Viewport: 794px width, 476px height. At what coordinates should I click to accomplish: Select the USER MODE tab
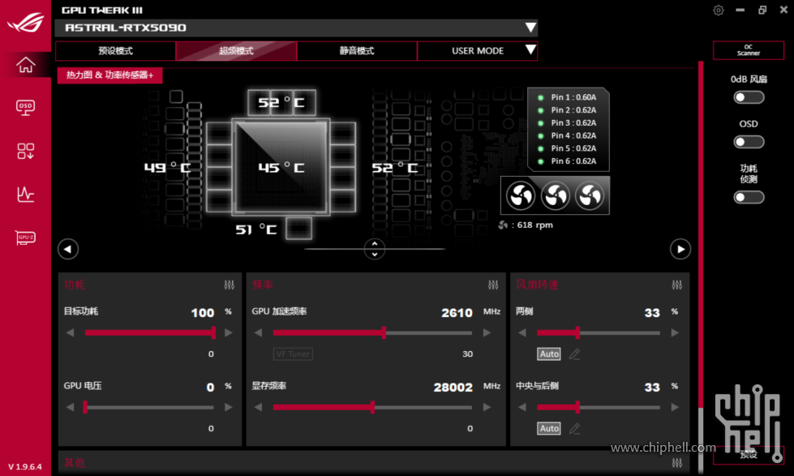[x=478, y=50]
